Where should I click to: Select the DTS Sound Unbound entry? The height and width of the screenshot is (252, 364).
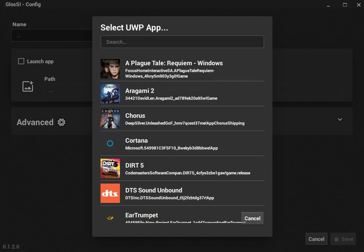pyautogui.click(x=173, y=193)
